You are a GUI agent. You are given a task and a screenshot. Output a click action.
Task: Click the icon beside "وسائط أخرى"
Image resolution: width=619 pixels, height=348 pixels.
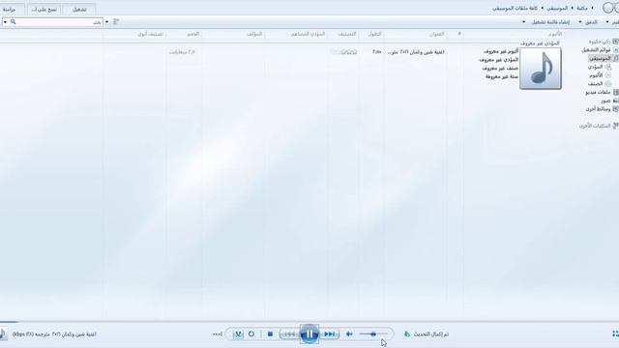615,109
